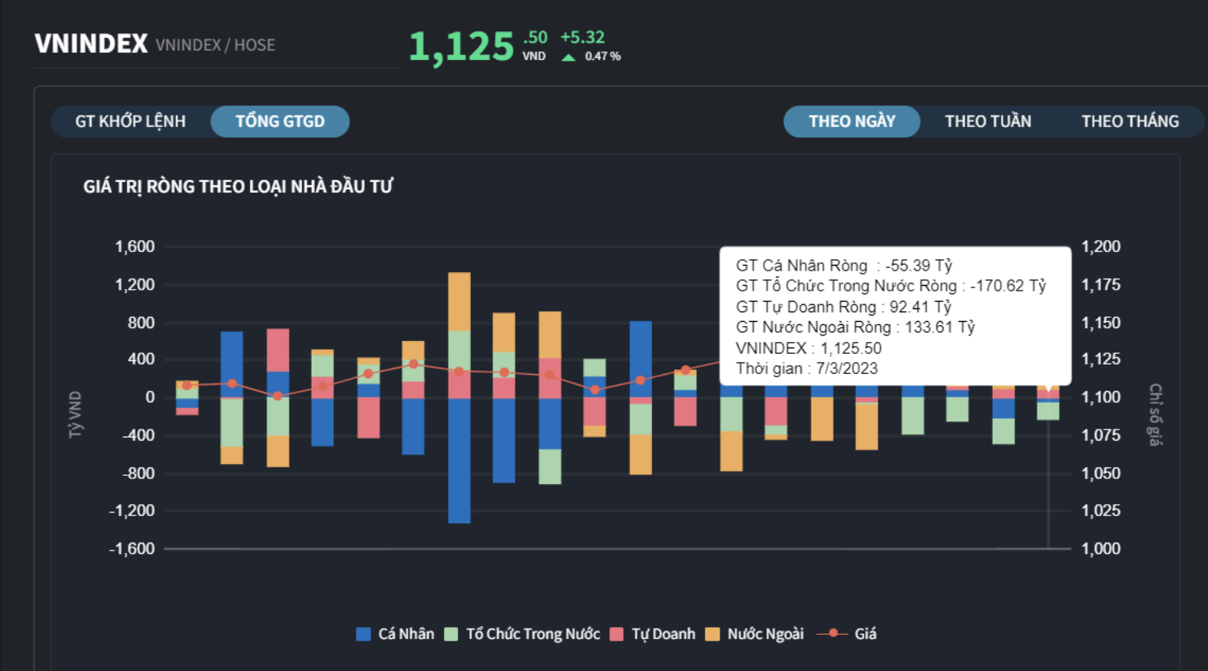Viewport: 1208px width, 671px height.
Task: Click the leftmost stacked bar in the chart
Action: click(187, 398)
